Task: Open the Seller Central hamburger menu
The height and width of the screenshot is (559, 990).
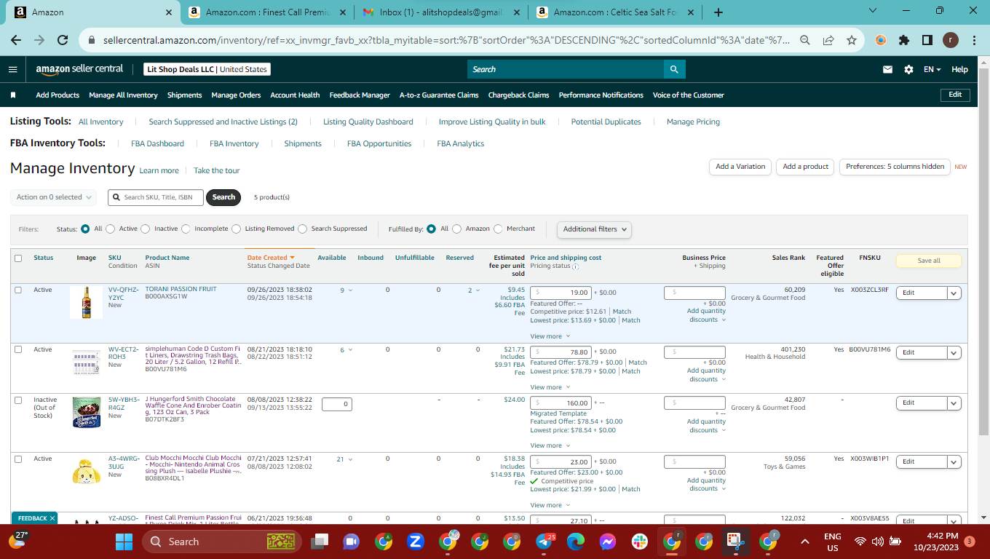Action: tap(12, 69)
